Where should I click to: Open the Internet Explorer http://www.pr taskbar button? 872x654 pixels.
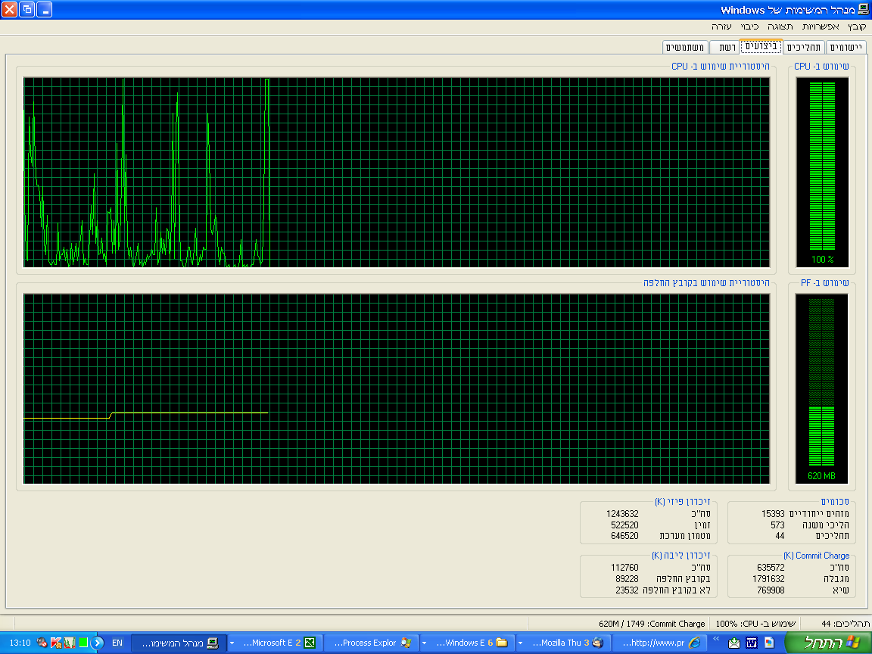coord(659,643)
